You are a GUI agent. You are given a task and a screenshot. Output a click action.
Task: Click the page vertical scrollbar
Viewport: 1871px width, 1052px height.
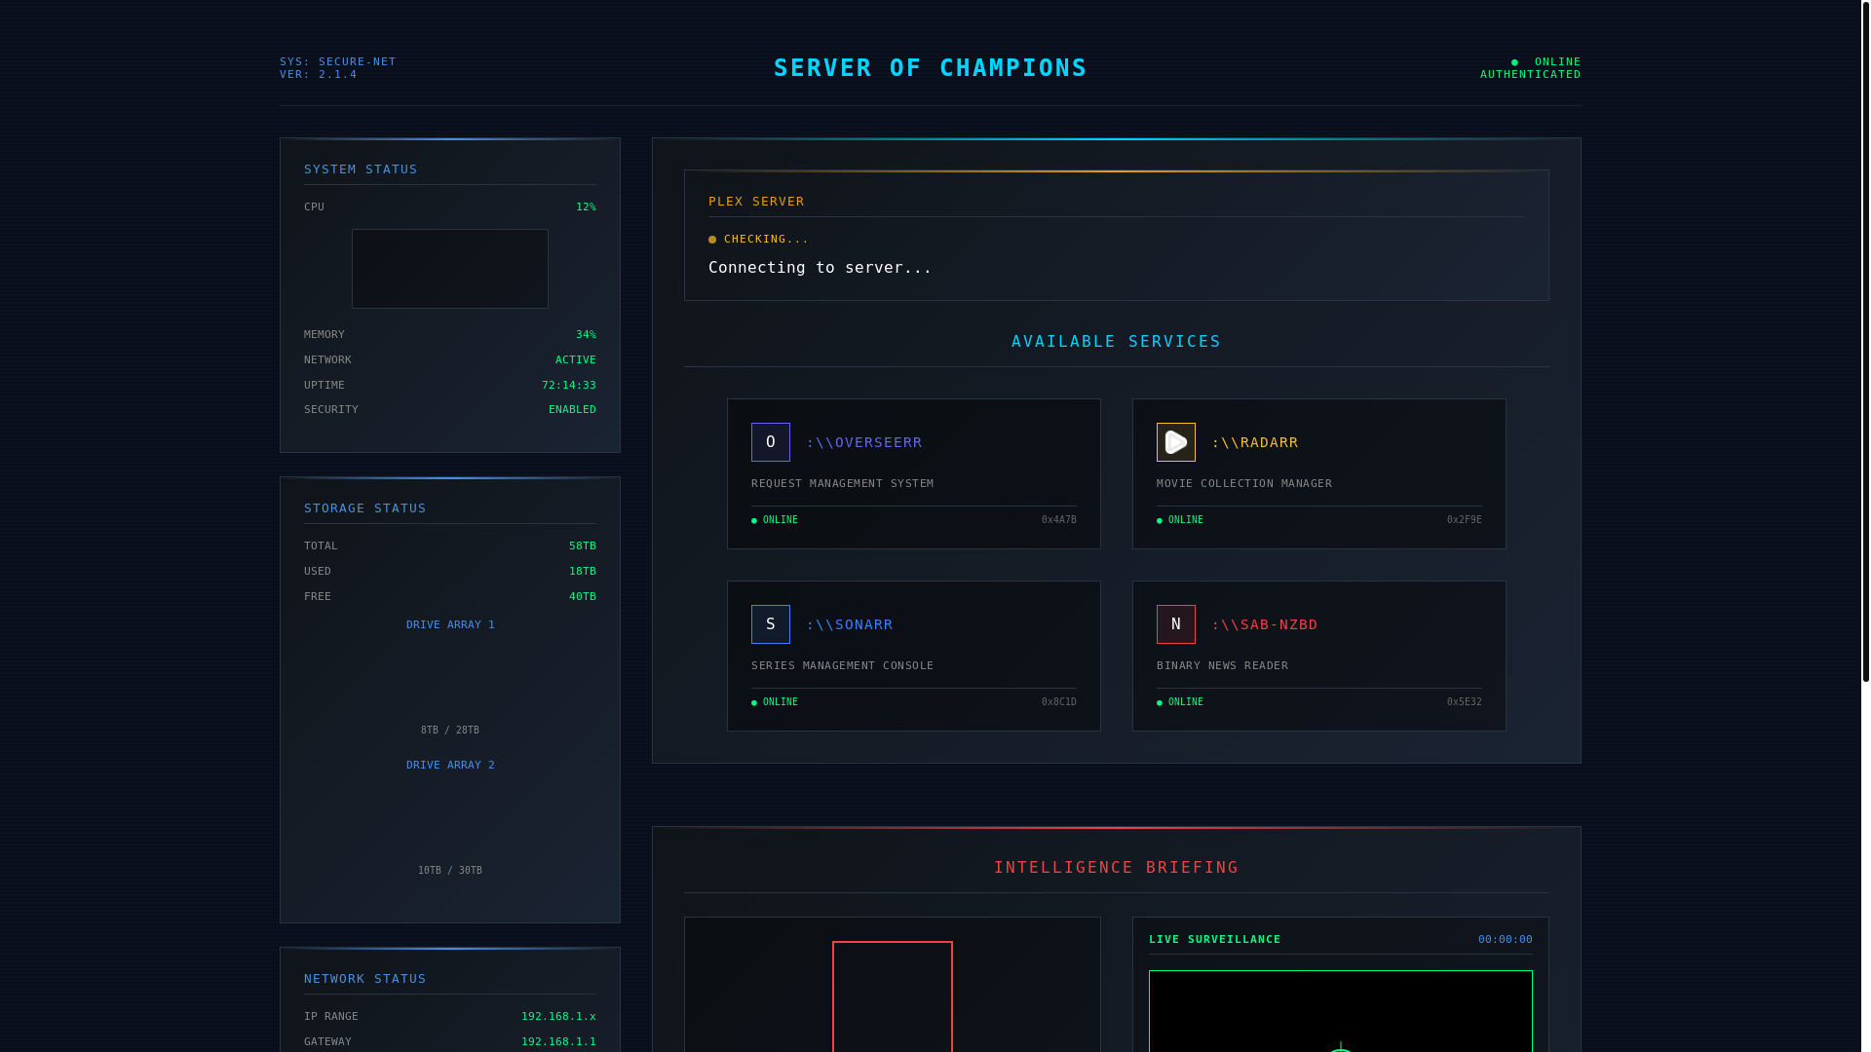(1865, 341)
